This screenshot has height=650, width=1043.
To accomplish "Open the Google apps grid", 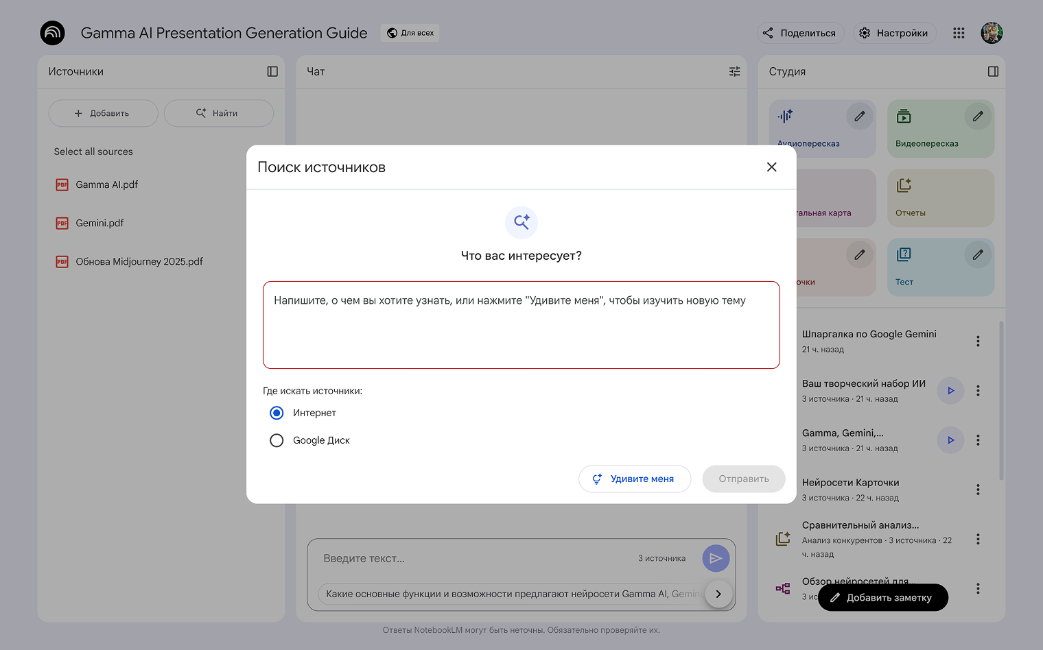I will point(959,33).
